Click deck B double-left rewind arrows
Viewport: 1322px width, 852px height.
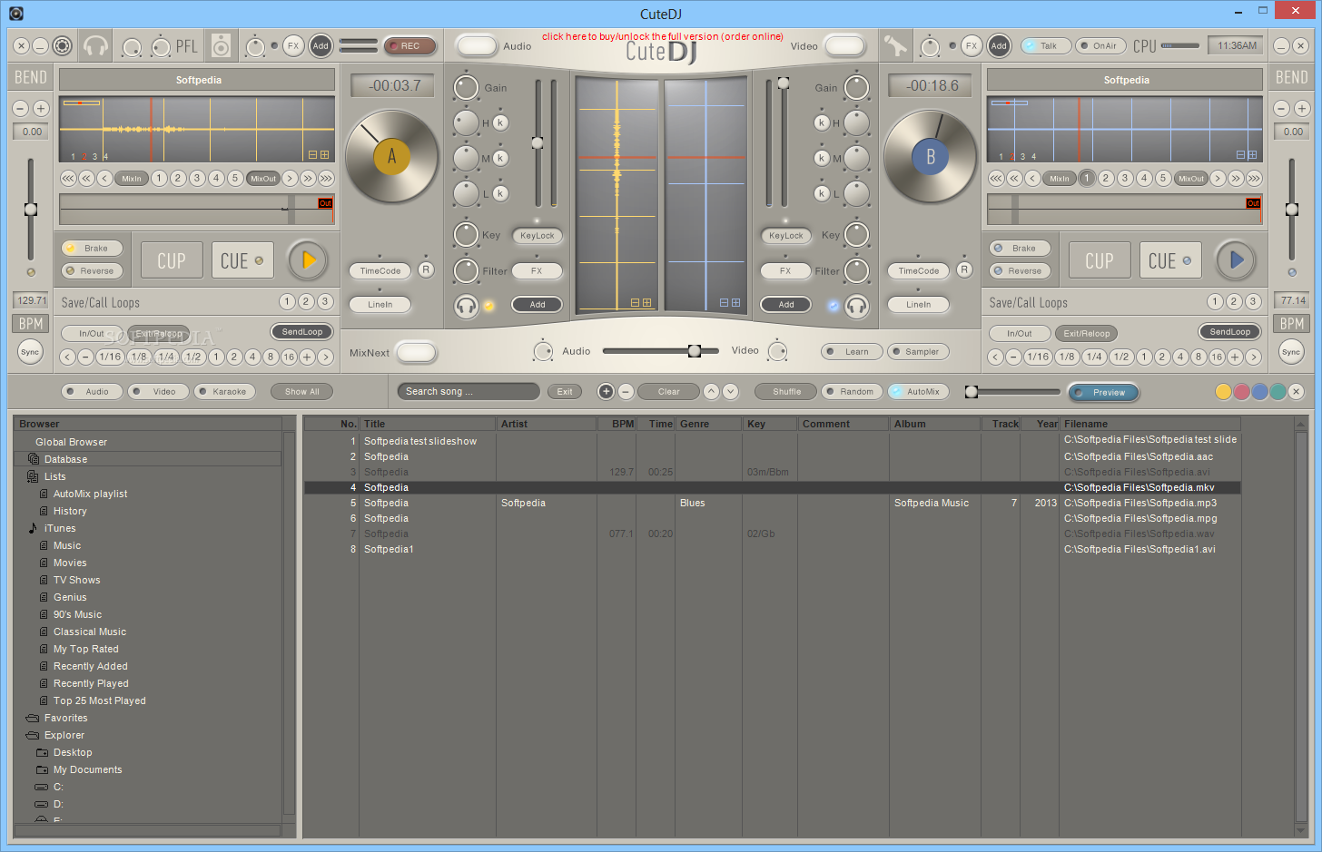(x=1014, y=178)
